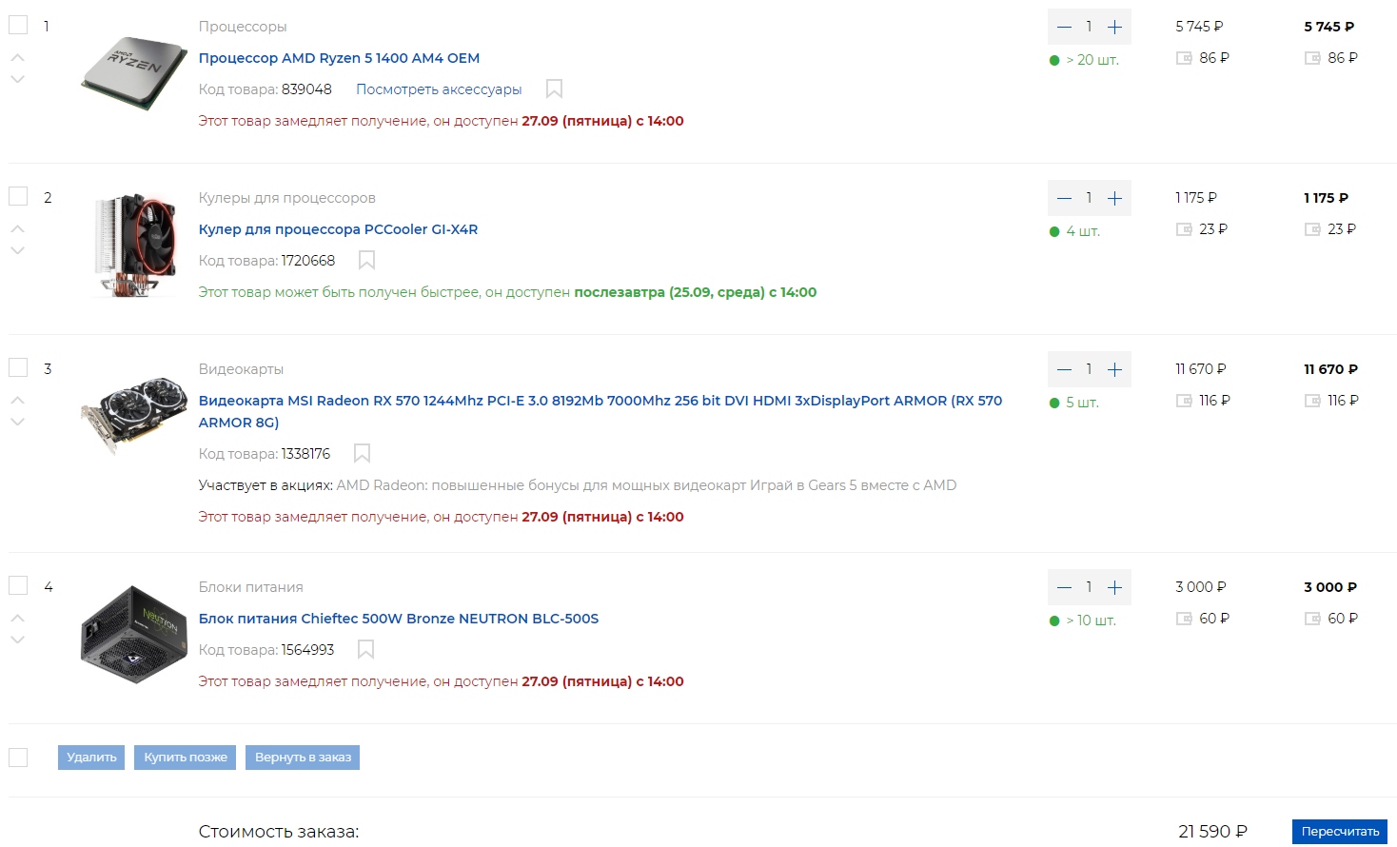
Task: Move AMD Ryzen processor down in list
Action: pyautogui.click(x=17, y=79)
